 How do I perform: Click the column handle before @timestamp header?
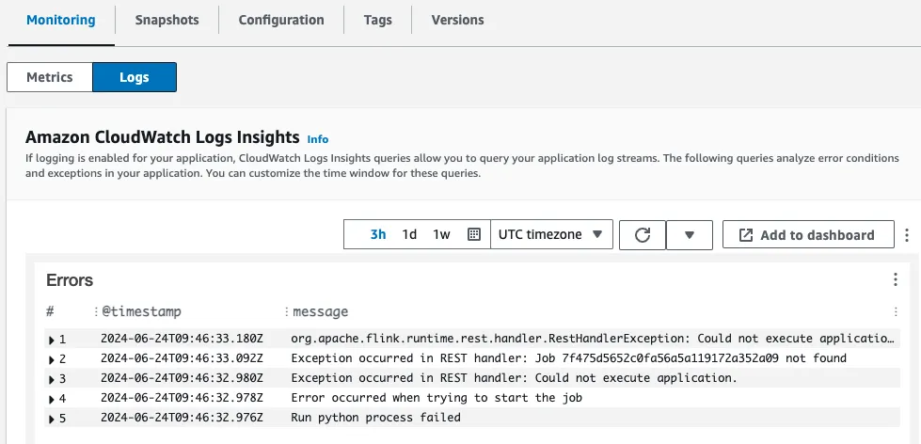point(96,312)
